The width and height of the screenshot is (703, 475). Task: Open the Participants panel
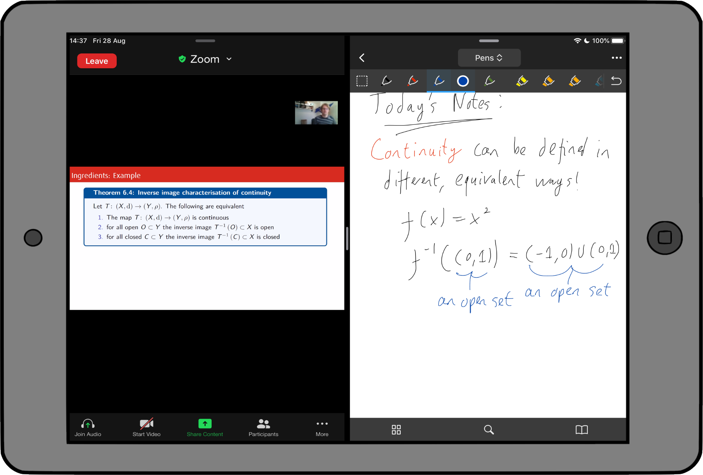click(263, 427)
